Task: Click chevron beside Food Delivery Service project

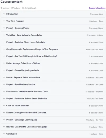Action: (4, 85)
